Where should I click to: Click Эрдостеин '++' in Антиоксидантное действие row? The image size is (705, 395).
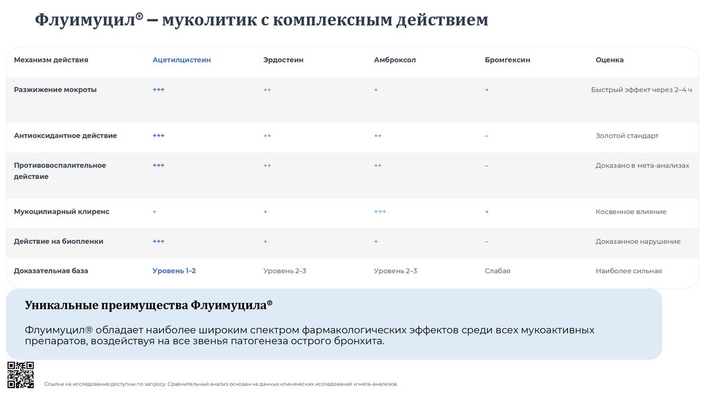click(x=267, y=136)
